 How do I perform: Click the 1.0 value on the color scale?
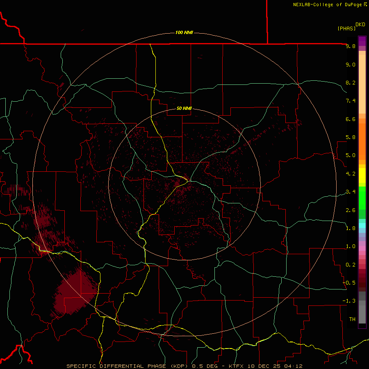(x=351, y=246)
